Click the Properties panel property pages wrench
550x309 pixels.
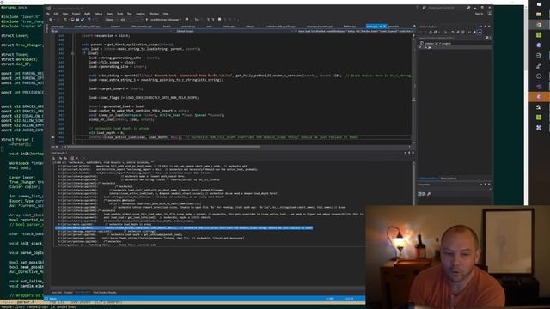(x=429, y=194)
